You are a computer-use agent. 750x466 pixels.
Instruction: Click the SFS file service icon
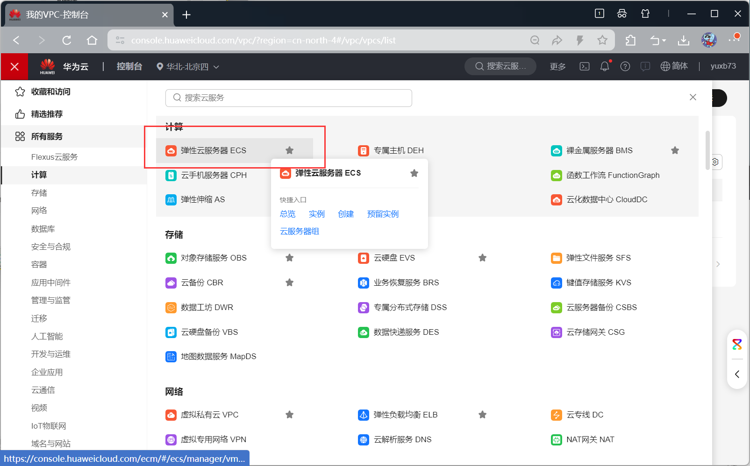tap(557, 258)
